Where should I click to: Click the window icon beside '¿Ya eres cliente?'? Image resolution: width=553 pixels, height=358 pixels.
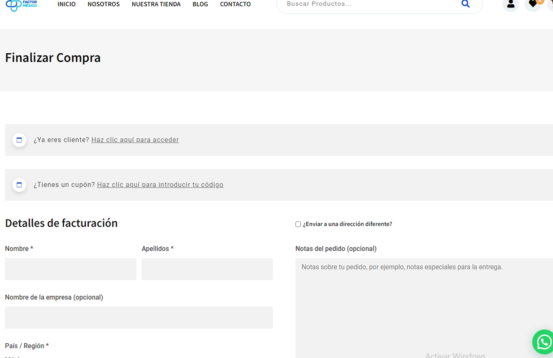(x=19, y=140)
